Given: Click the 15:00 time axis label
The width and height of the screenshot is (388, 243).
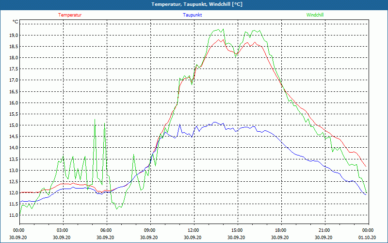Looking at the screenshot, I should pyautogui.click(x=237, y=230).
